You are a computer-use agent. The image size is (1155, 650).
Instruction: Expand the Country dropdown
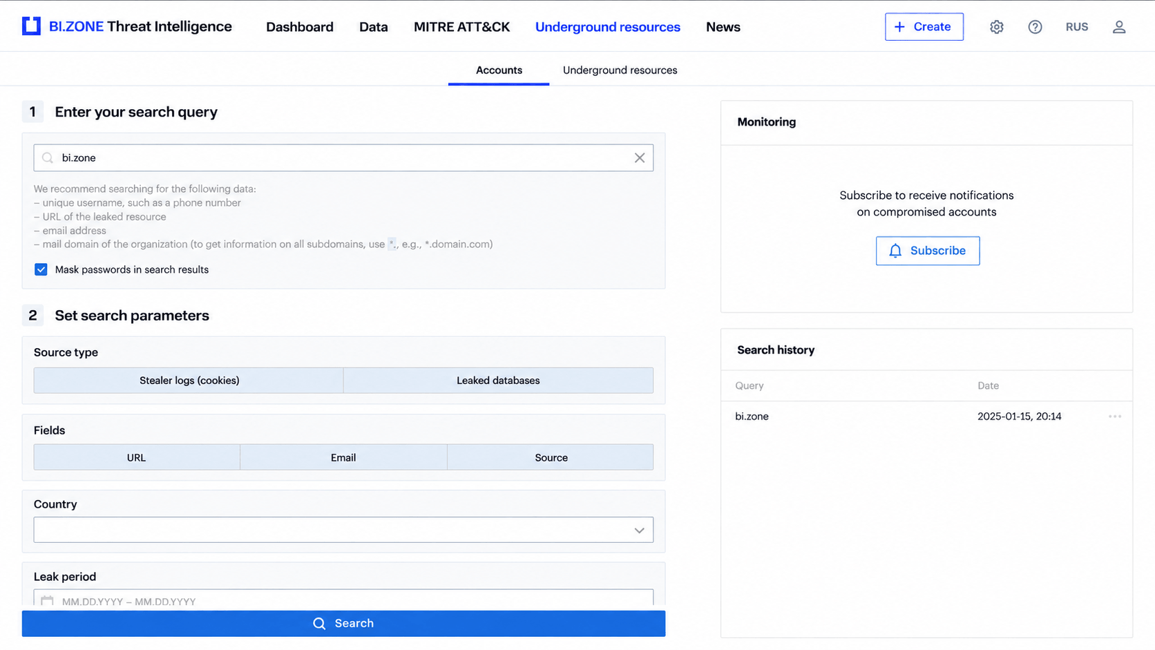tap(343, 530)
